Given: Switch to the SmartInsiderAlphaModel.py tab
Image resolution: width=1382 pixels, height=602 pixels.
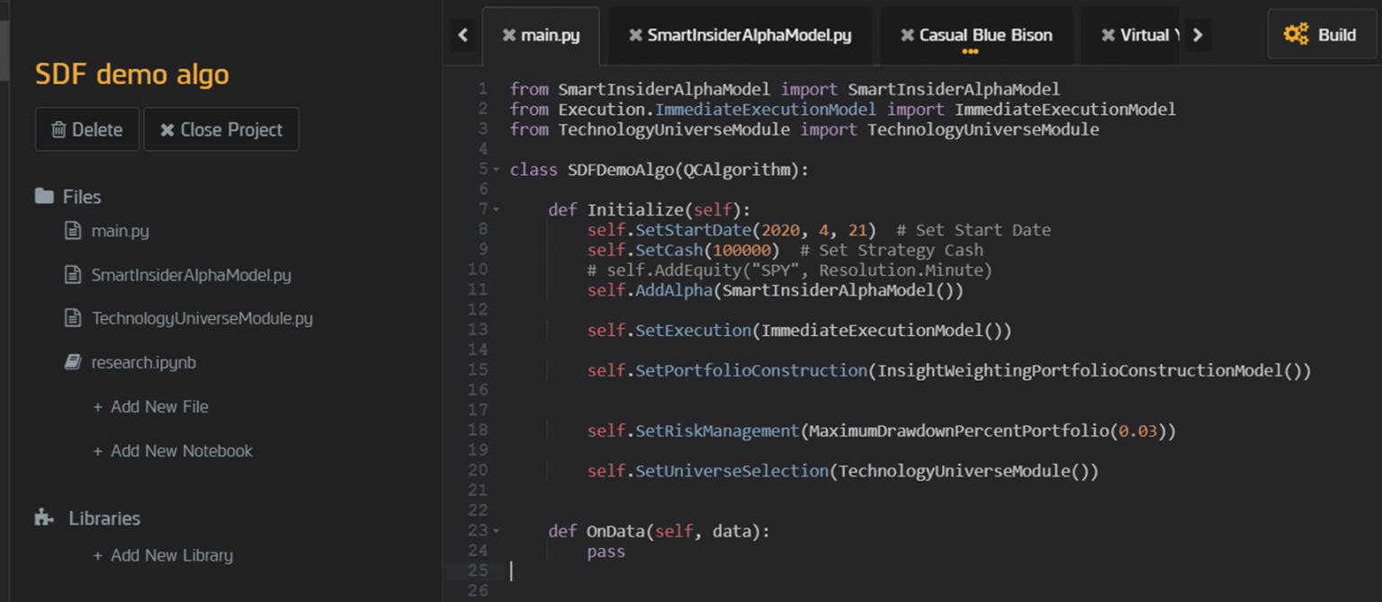Looking at the screenshot, I should (749, 36).
